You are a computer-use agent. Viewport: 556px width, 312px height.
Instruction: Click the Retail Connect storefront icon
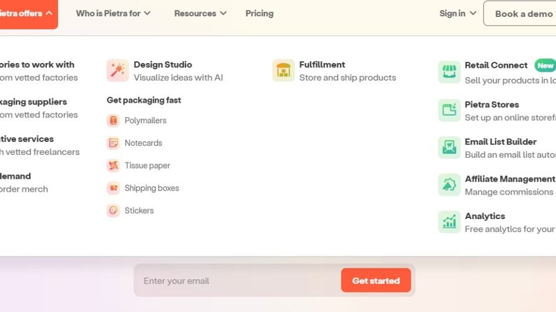pos(449,72)
